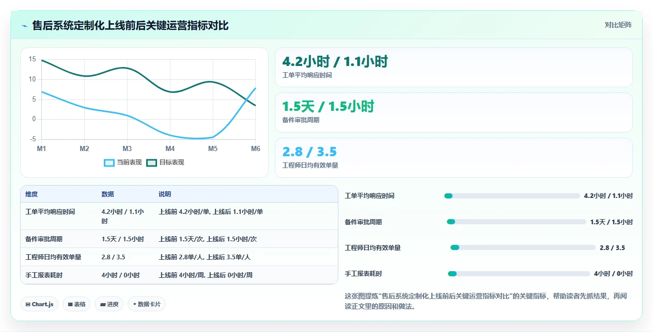The image size is (653, 332).
Task: Click the Chart.js tag chip
Action: pos(39,304)
